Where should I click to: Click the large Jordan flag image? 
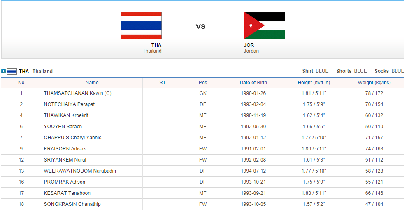click(x=264, y=25)
